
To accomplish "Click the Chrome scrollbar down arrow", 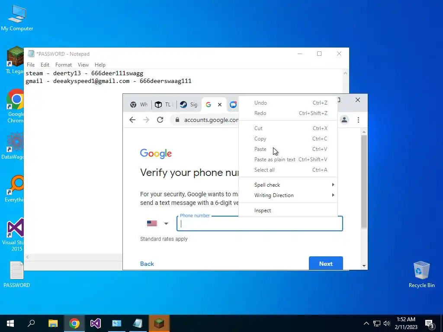I will coord(364,266).
